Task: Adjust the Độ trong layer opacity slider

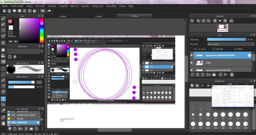Action: [x=226, y=40]
